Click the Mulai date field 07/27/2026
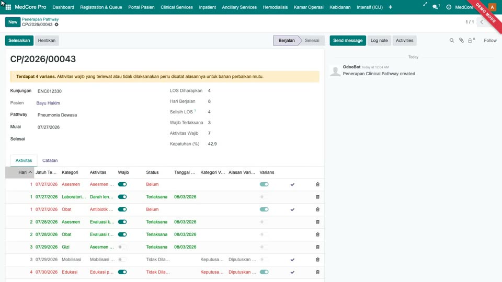This screenshot has width=502, height=282. pos(48,127)
